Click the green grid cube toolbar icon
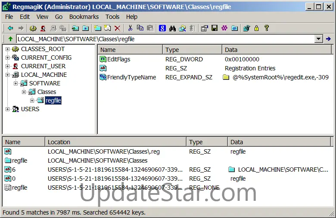This screenshot has height=218, width=336. [247, 28]
